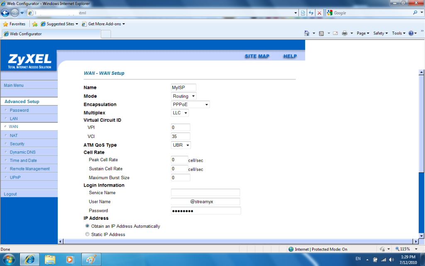This screenshot has height=266, width=425.
Task: Open the ATM QoS Type dropdown
Action: click(181, 145)
